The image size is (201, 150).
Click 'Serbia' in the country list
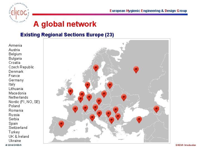click(14, 119)
